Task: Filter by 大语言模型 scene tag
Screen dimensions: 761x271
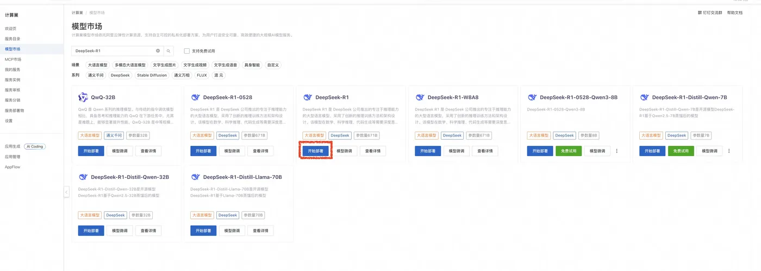Action: [x=98, y=65]
